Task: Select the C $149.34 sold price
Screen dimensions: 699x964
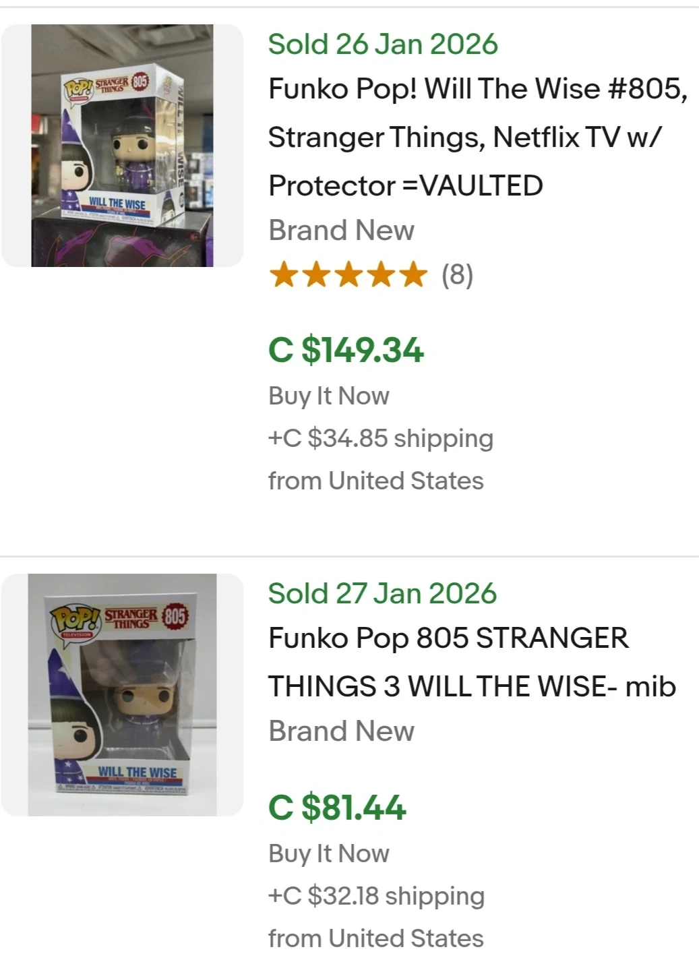Action: [346, 350]
